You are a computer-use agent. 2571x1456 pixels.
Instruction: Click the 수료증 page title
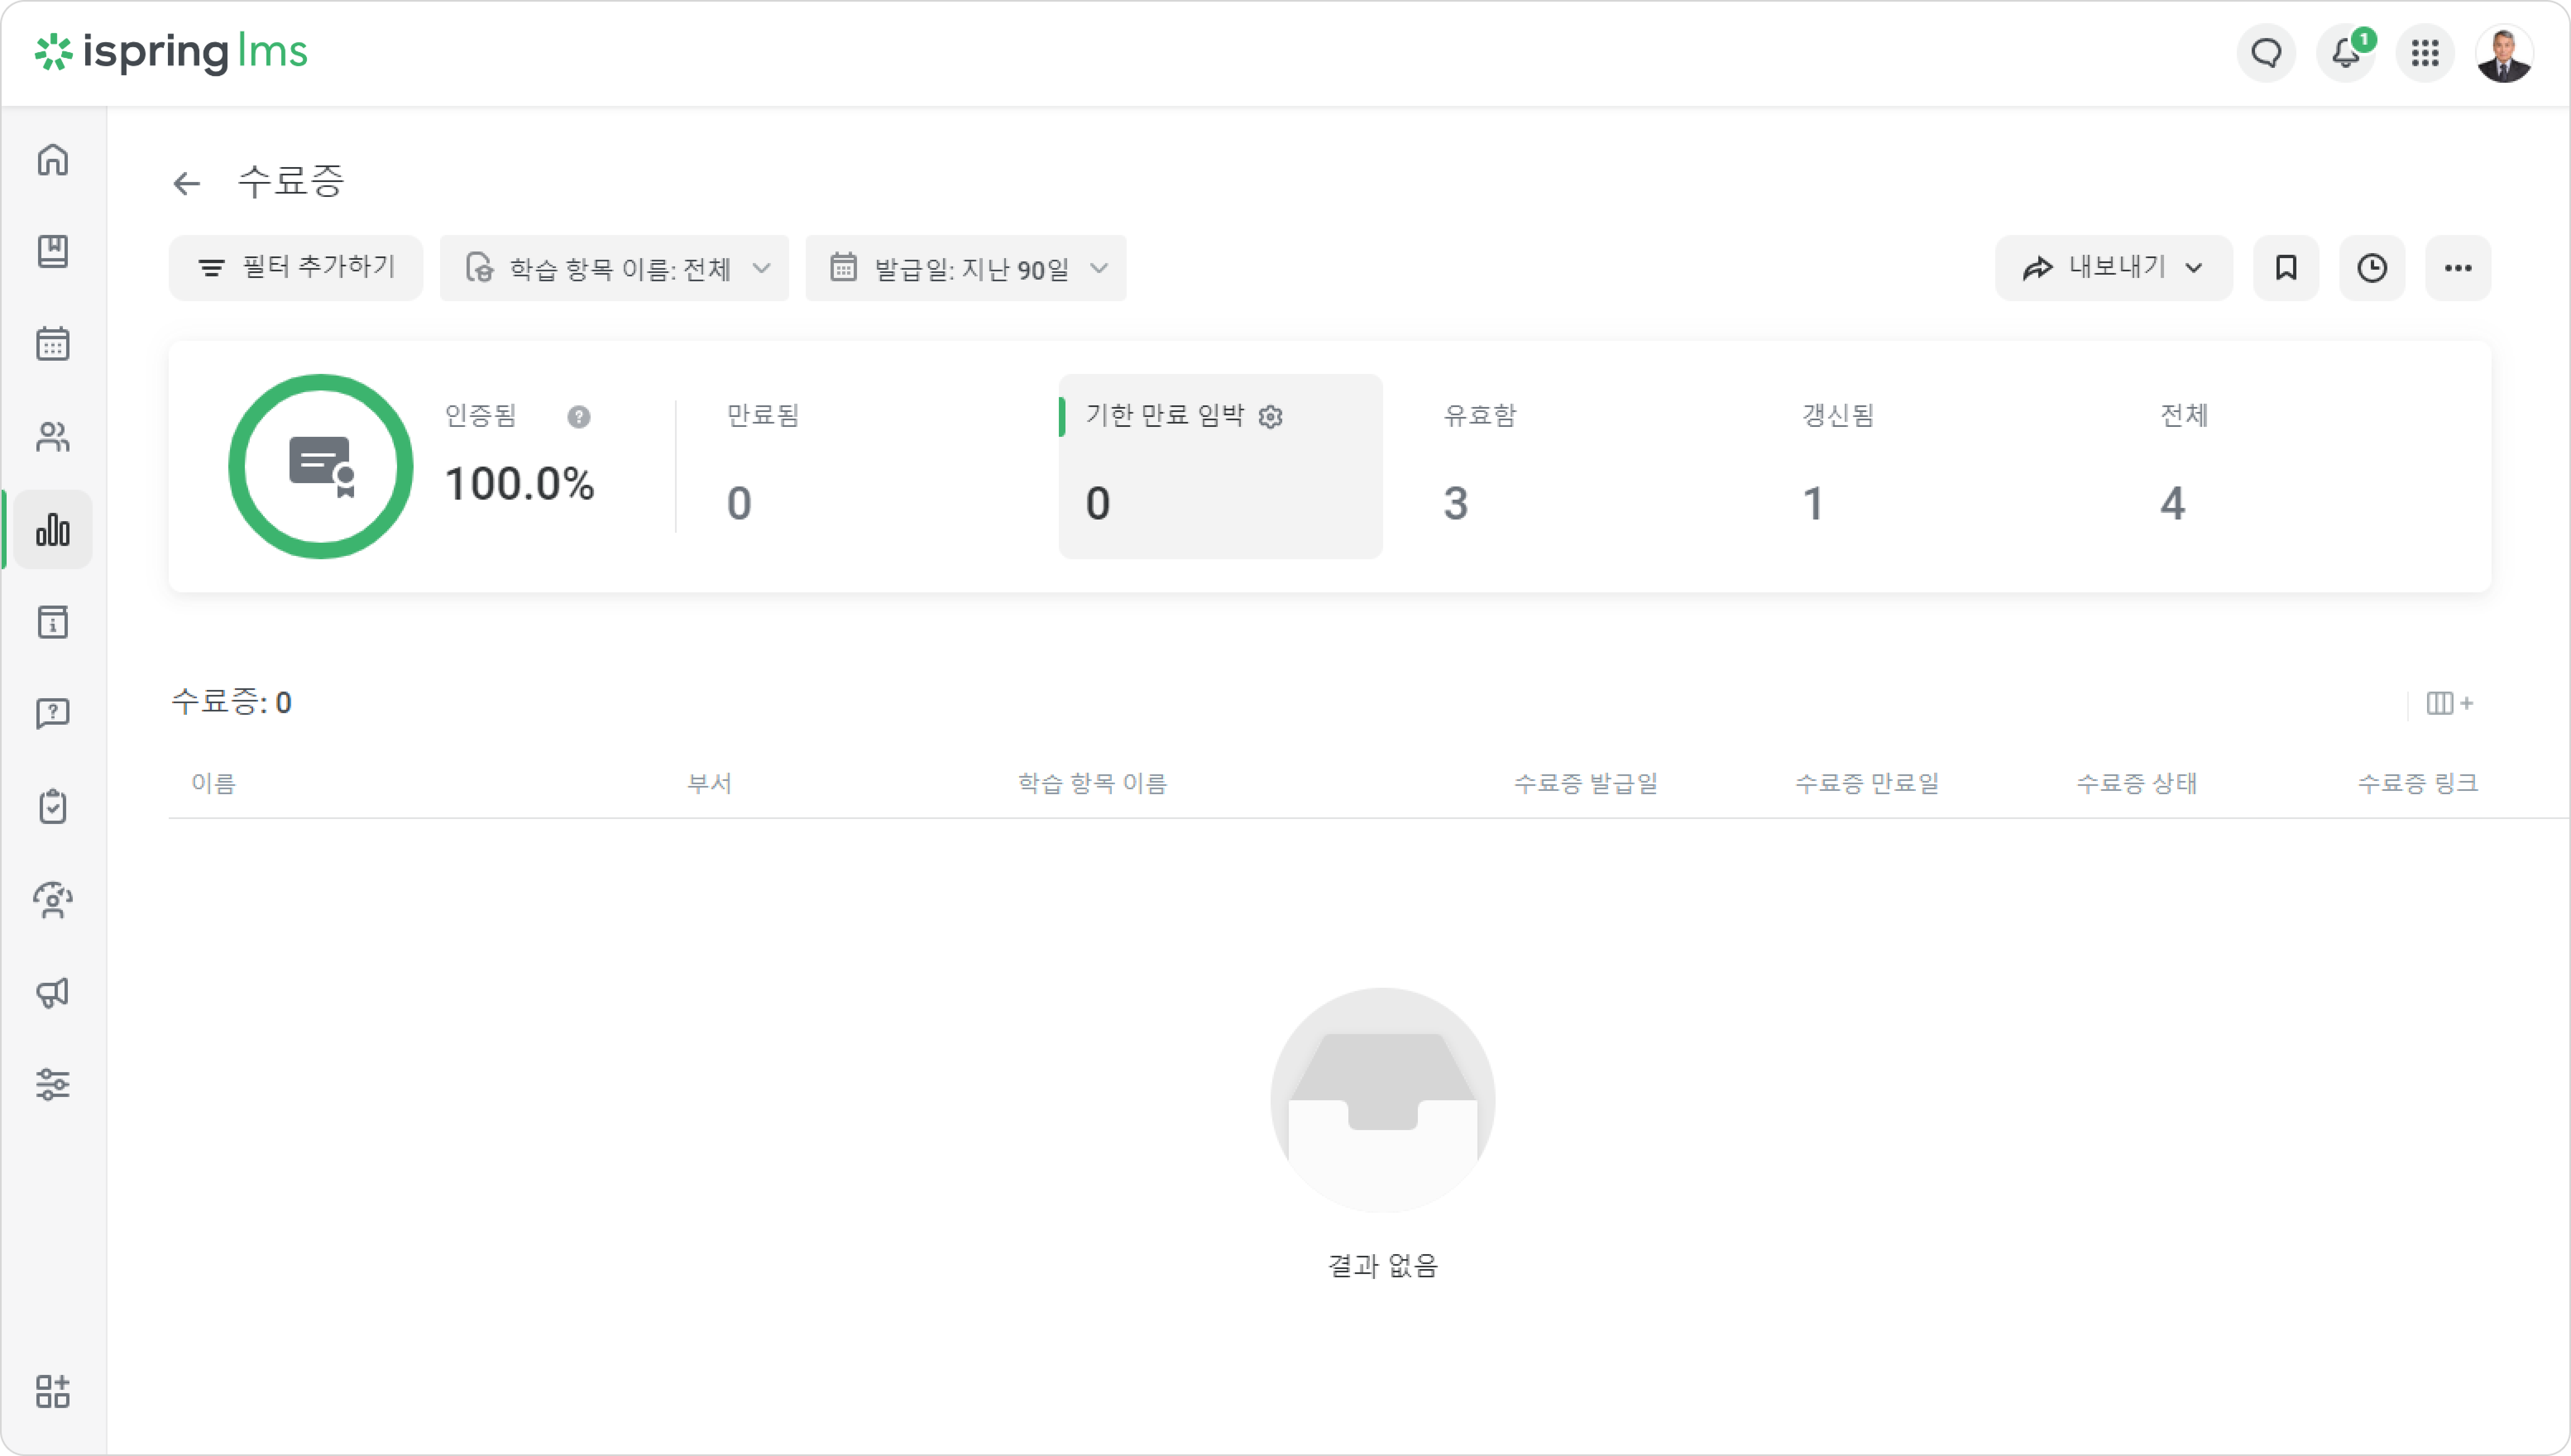coord(291,181)
